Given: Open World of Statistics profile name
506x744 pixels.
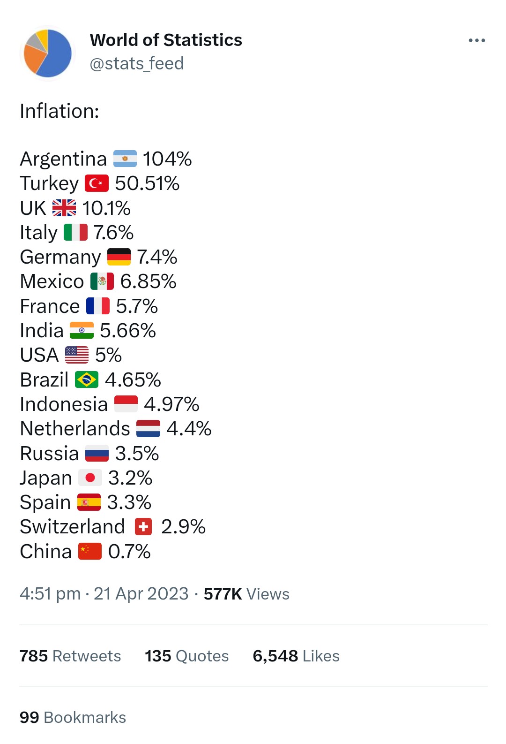Looking at the screenshot, I should point(166,40).
